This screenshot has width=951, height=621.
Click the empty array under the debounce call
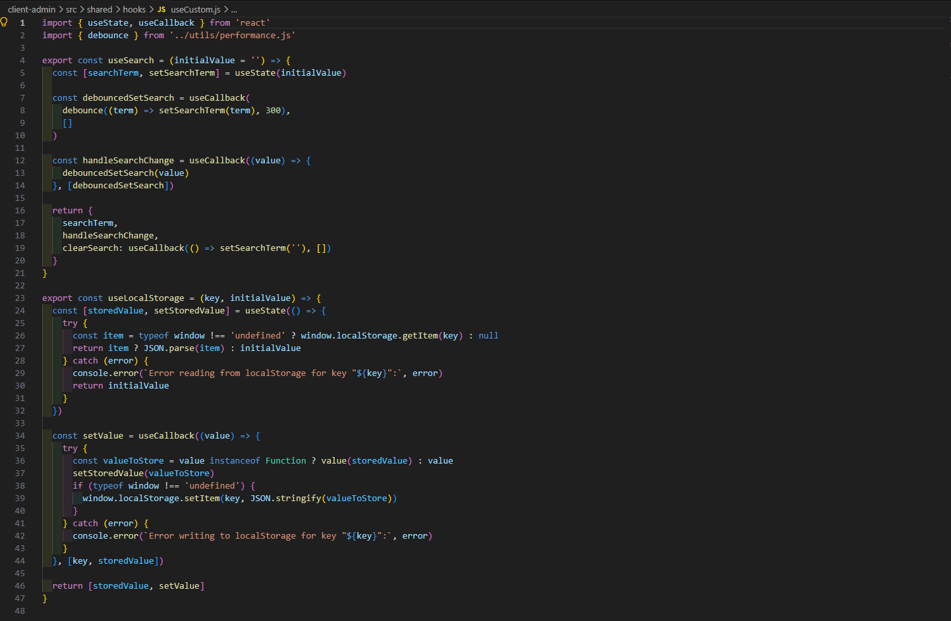pos(67,122)
